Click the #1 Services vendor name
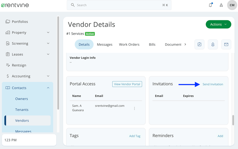The width and height of the screenshot is (238, 149). (75, 34)
